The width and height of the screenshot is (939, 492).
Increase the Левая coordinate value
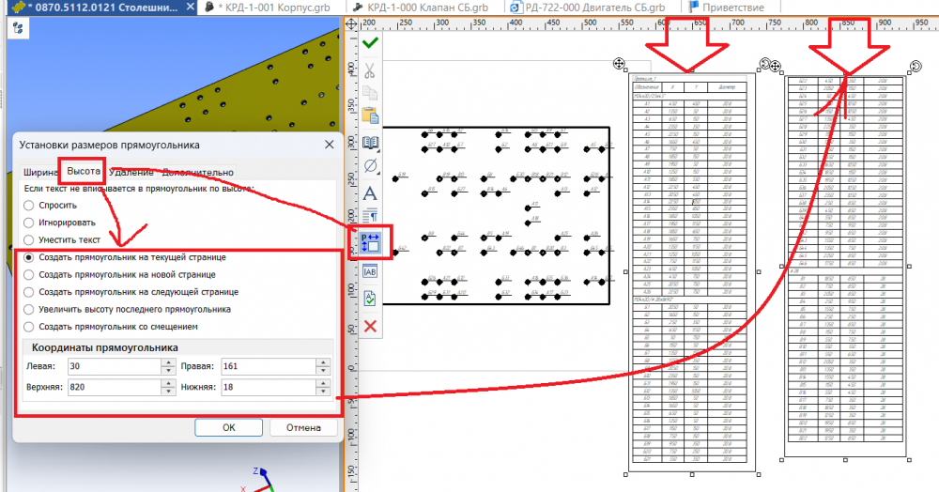tap(168, 362)
